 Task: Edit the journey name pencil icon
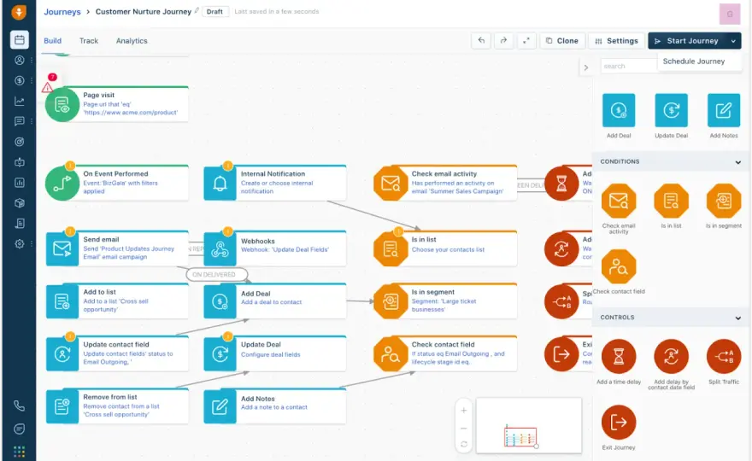pyautogui.click(x=197, y=10)
